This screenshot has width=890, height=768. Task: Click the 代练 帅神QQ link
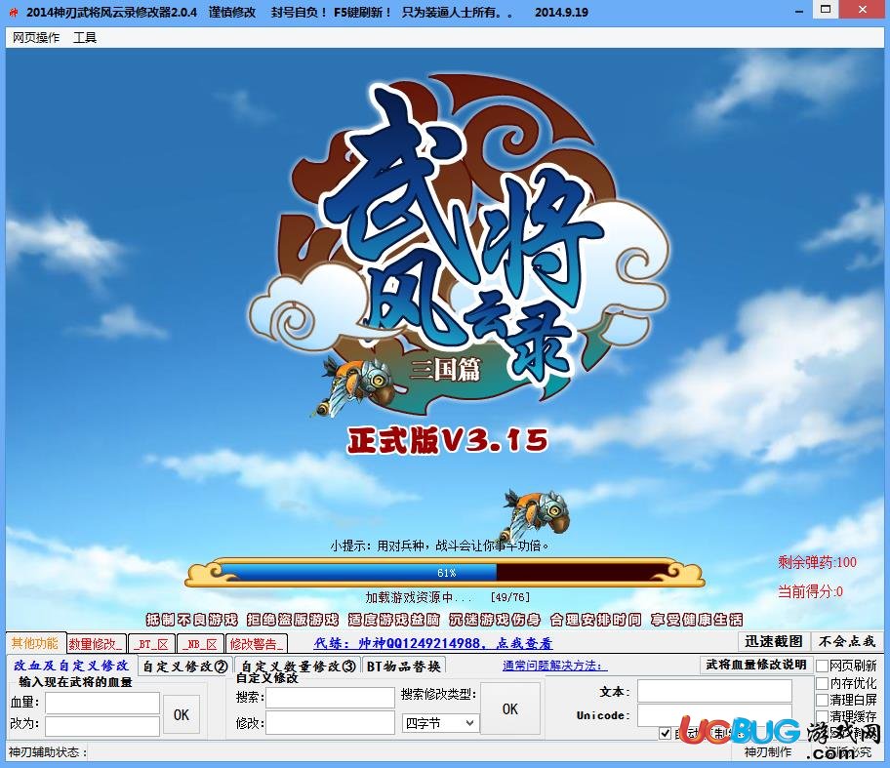432,643
